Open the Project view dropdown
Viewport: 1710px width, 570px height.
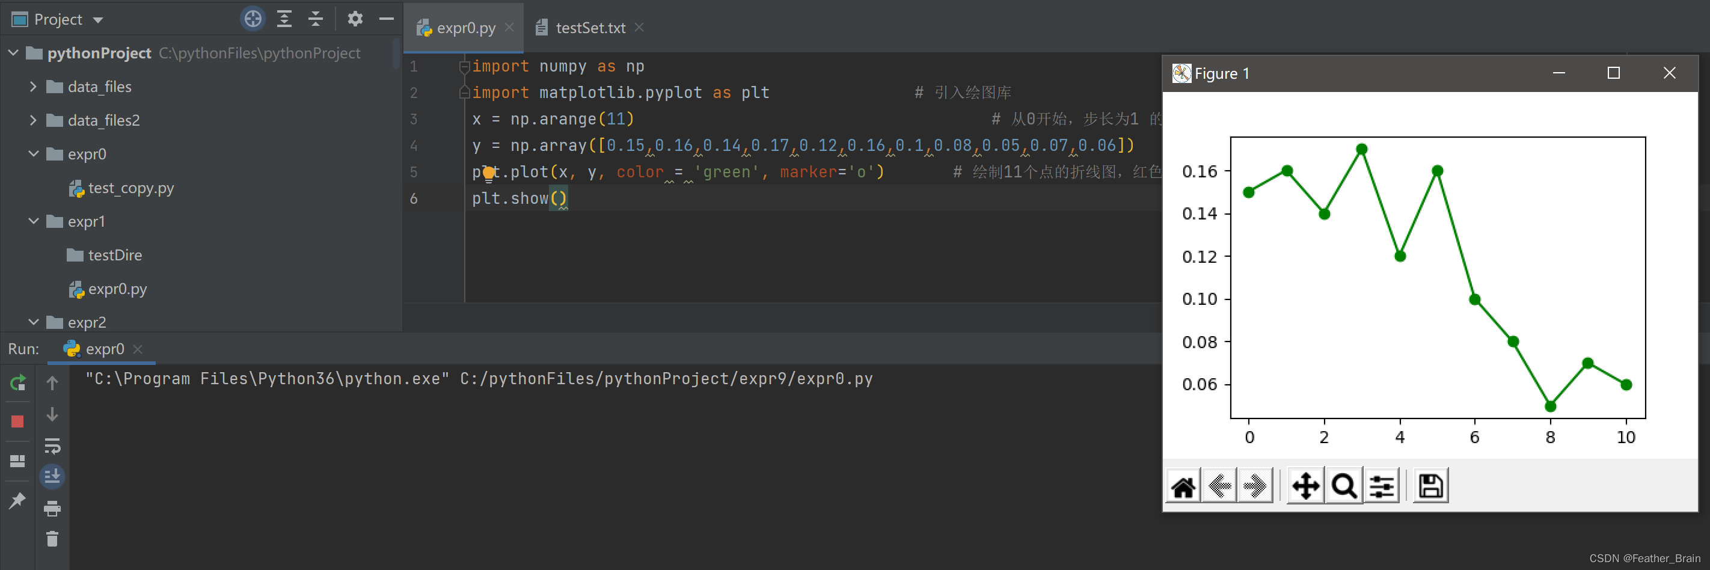[98, 19]
